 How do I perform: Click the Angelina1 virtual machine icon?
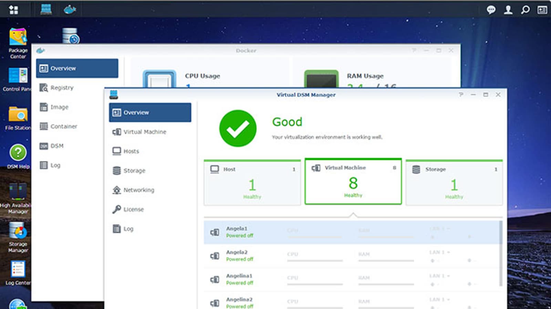[x=215, y=280]
